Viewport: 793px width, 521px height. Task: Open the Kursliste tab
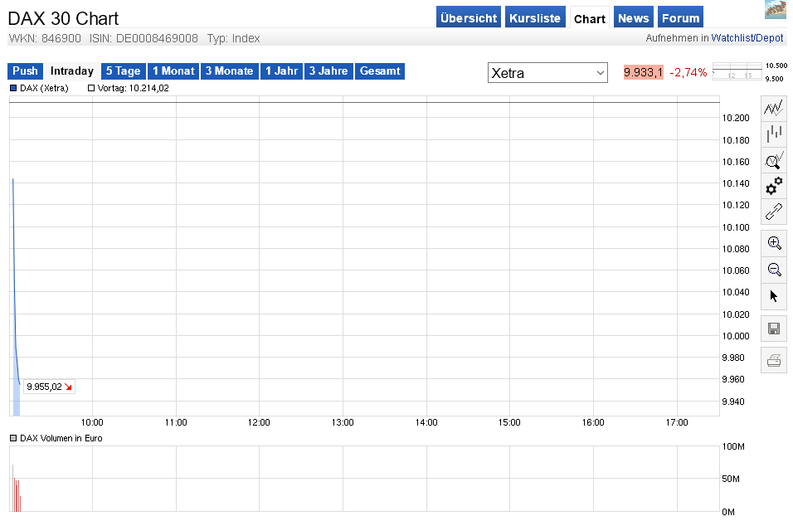pyautogui.click(x=535, y=17)
